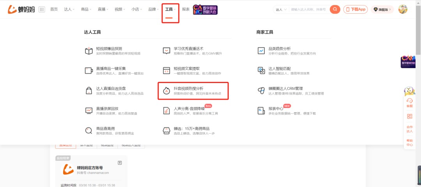This screenshot has width=421, height=187.
Task: Click the 短视频爆品探测 box icon
Action: coord(89,51)
